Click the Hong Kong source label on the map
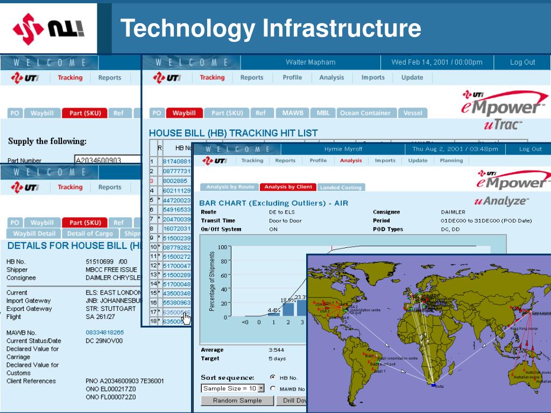The height and width of the screenshot is (413, 551). coord(524,329)
